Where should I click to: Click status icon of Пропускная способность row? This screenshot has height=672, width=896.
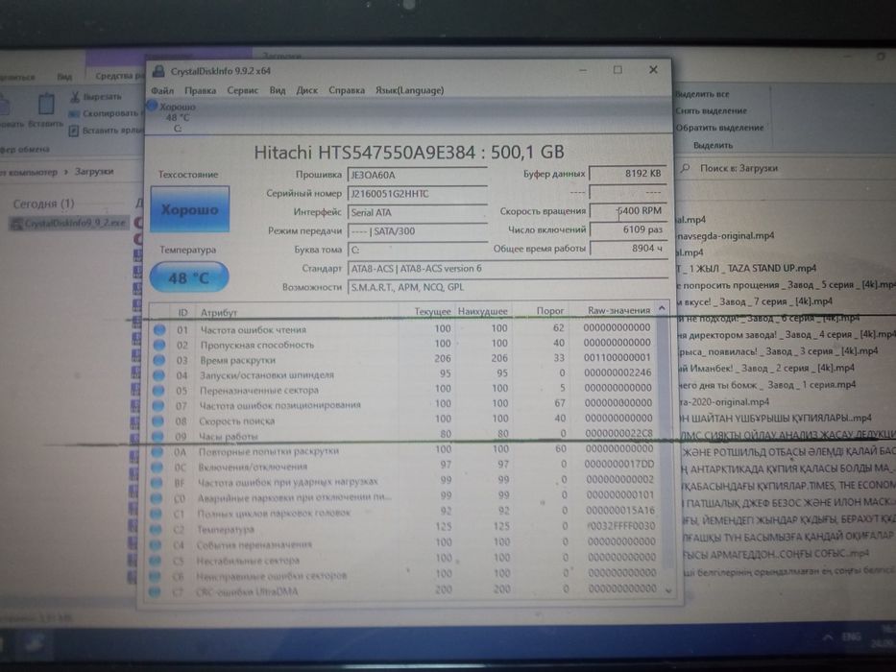coord(159,346)
